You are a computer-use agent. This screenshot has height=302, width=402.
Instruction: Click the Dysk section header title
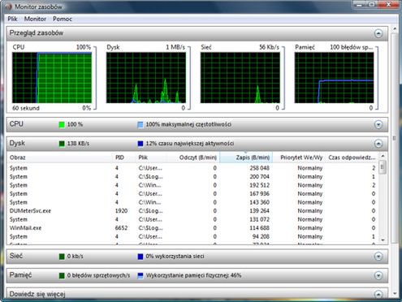point(17,143)
